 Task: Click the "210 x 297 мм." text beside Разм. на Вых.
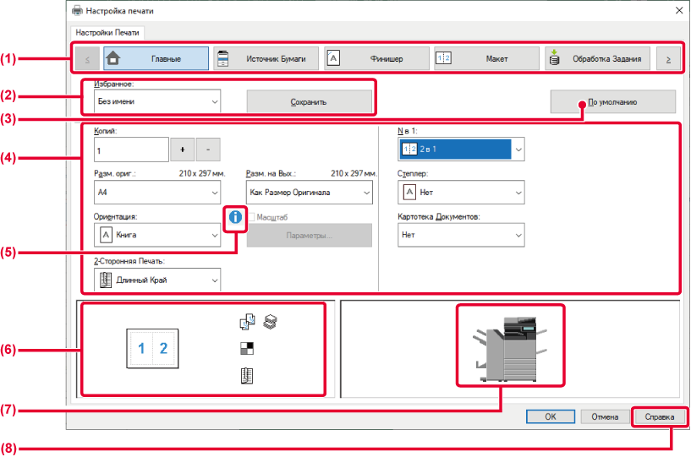[354, 173]
